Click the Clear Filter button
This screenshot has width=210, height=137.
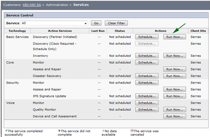tap(116, 23)
